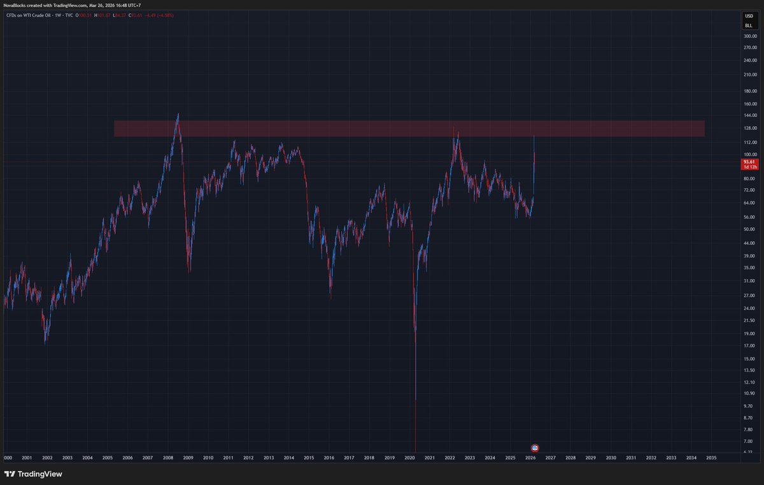The image size is (764, 485).
Task: Click the USD currency label
Action: (x=749, y=16)
